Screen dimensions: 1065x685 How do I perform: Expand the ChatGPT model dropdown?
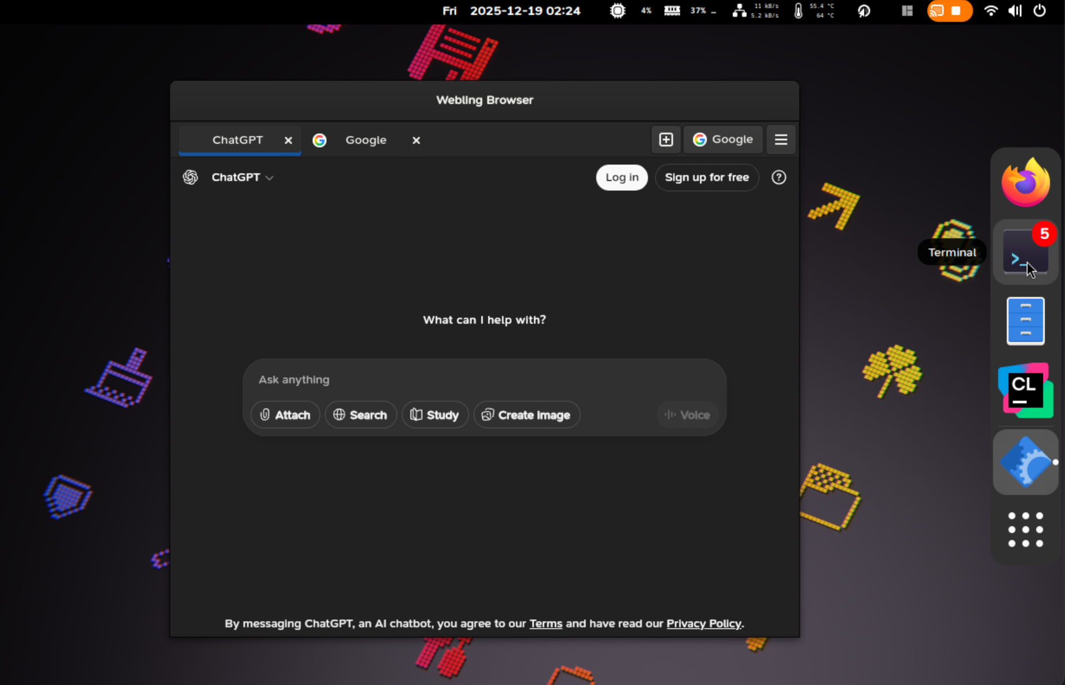242,178
